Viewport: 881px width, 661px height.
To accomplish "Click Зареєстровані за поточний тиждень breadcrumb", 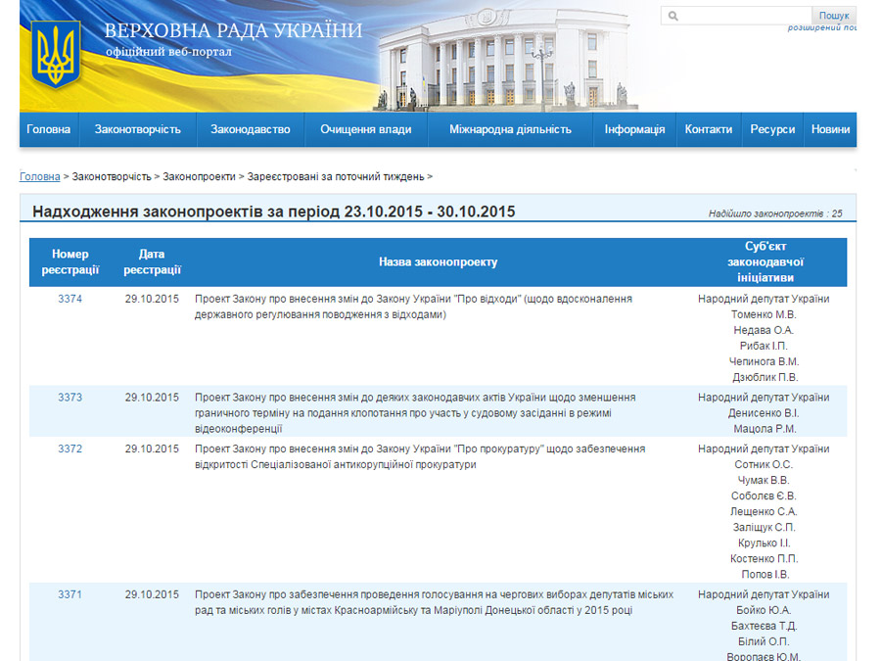I will [336, 176].
